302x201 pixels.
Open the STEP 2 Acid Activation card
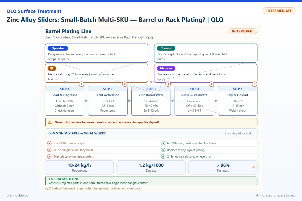108,101
